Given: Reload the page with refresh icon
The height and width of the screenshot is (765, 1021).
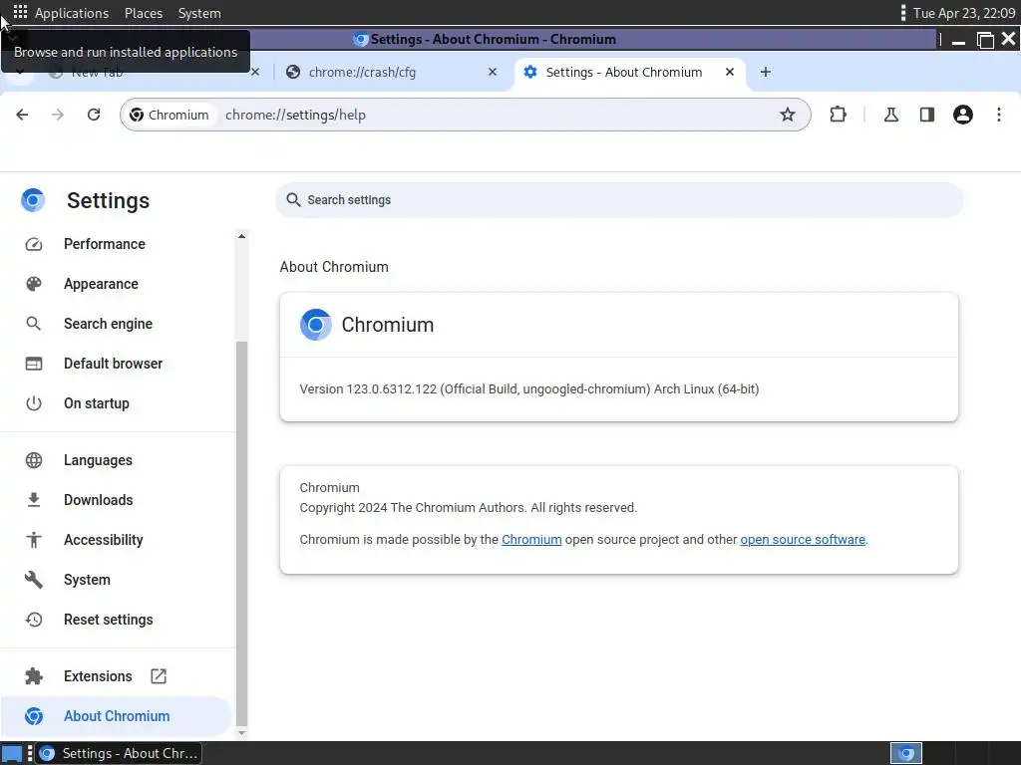Looking at the screenshot, I should [x=94, y=115].
